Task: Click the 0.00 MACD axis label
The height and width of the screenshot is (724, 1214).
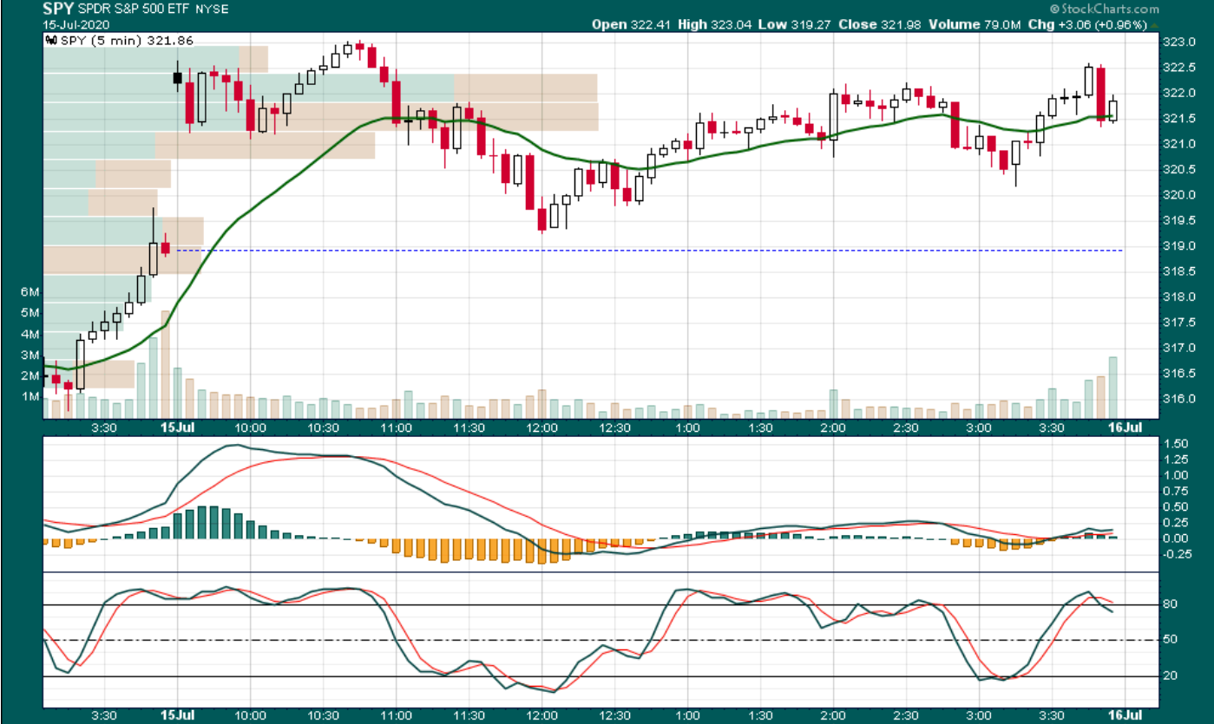Action: tap(1176, 539)
